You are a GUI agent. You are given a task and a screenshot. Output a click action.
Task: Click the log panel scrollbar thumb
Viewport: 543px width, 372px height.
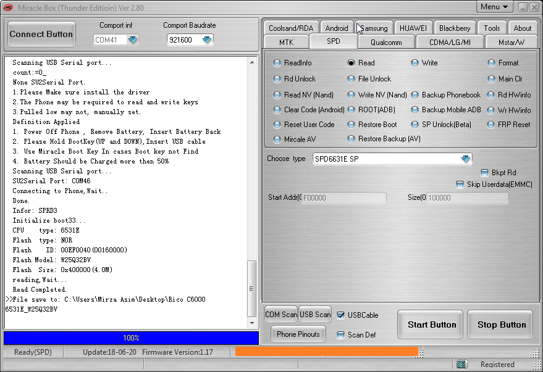[252, 289]
